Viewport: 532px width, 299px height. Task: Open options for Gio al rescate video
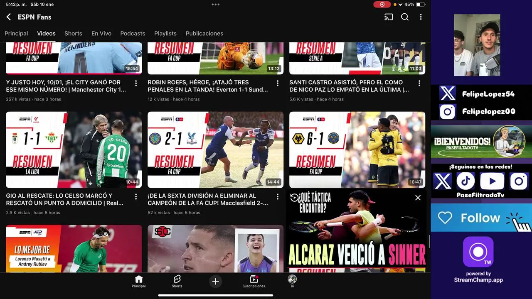tap(136, 197)
